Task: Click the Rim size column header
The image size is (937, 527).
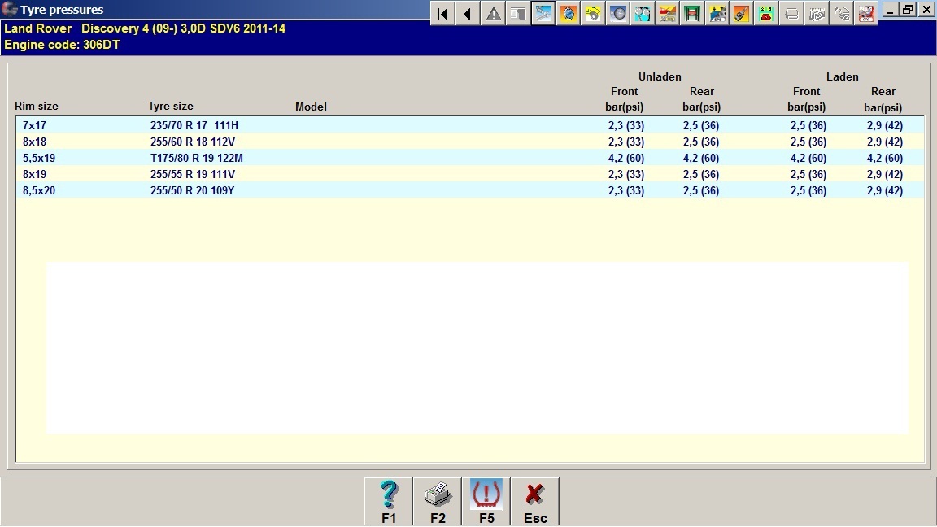Action: (37, 107)
